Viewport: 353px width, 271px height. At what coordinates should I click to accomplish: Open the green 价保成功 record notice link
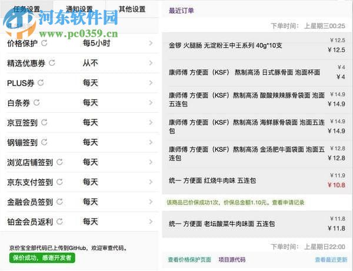[x=235, y=202]
